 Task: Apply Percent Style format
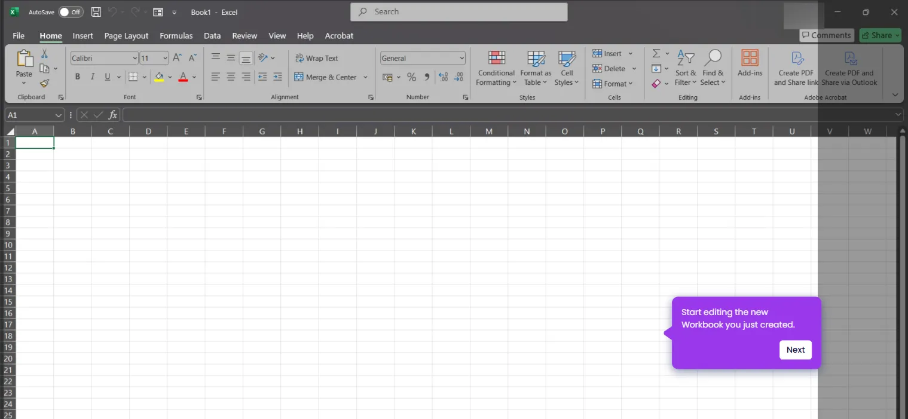[x=411, y=77]
